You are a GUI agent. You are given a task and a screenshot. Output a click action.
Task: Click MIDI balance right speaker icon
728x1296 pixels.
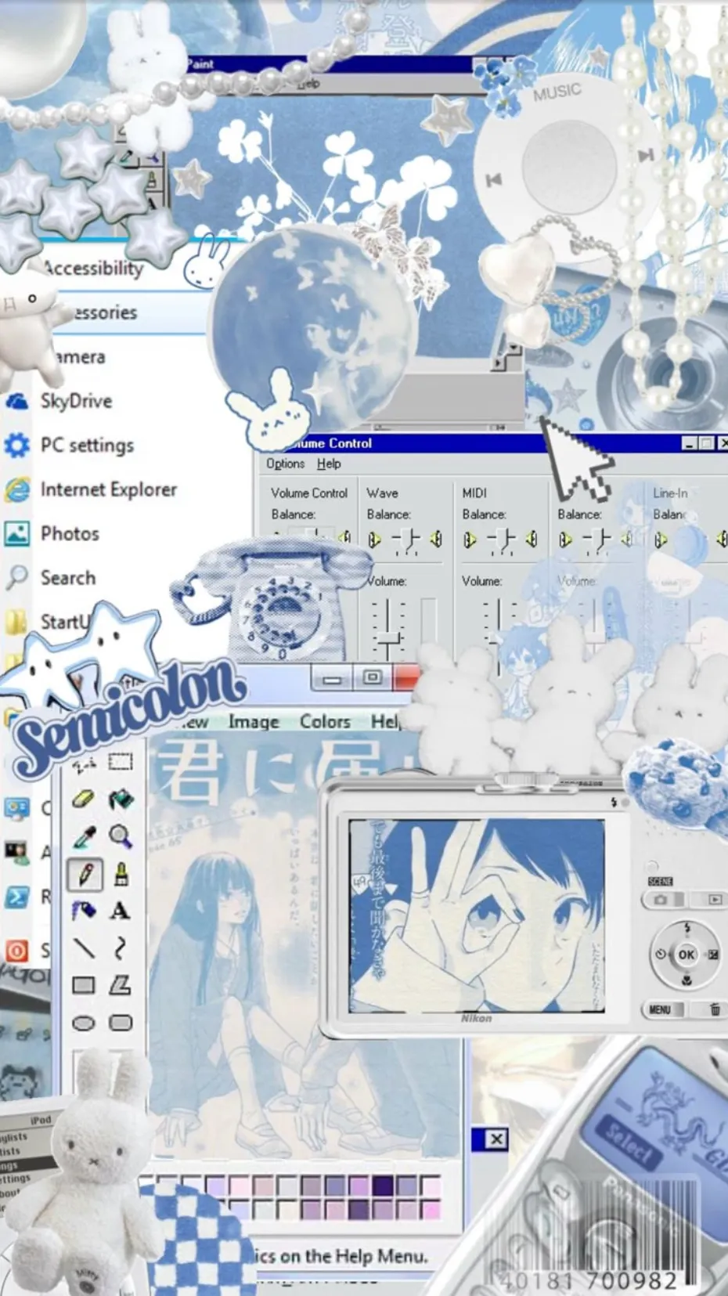(532, 540)
